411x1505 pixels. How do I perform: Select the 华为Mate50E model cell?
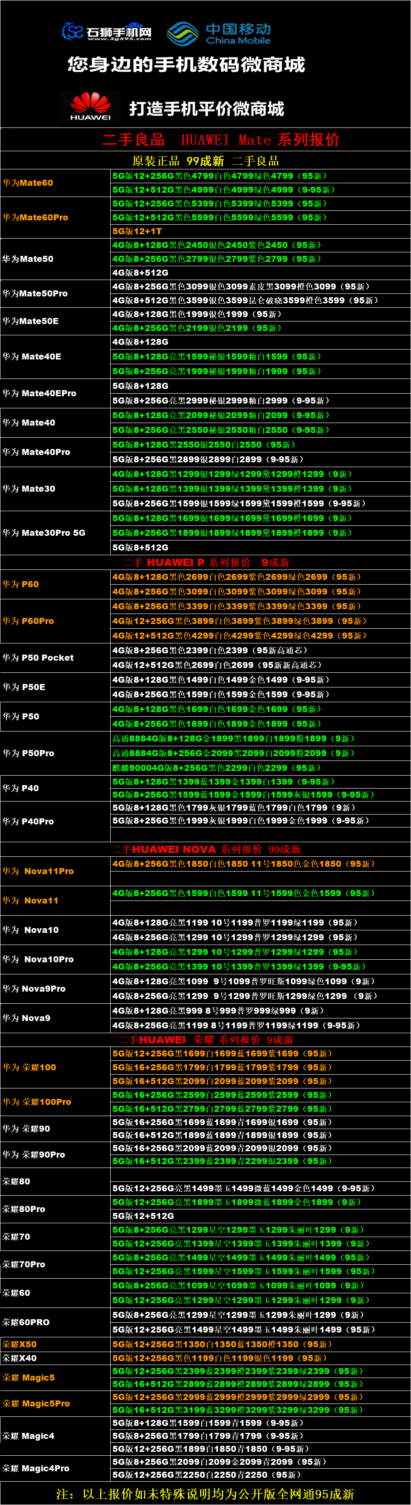tap(56, 321)
